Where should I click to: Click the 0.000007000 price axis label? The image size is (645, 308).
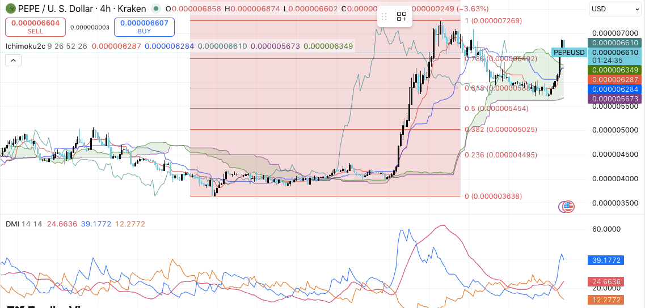point(615,33)
